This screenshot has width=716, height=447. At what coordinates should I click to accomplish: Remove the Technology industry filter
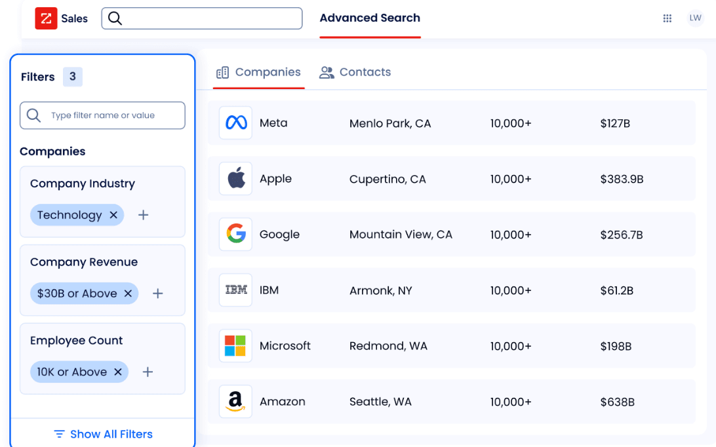pos(113,214)
